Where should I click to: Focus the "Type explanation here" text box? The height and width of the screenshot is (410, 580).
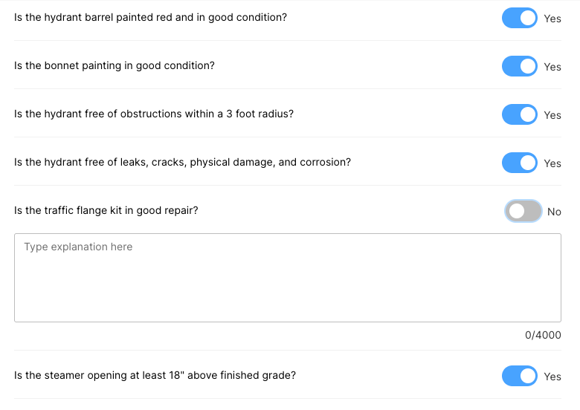288,278
